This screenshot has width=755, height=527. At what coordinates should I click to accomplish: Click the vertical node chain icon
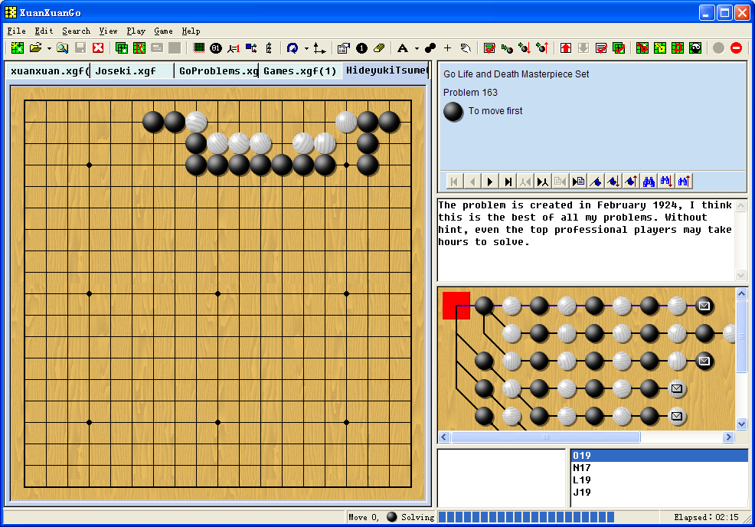point(269,47)
